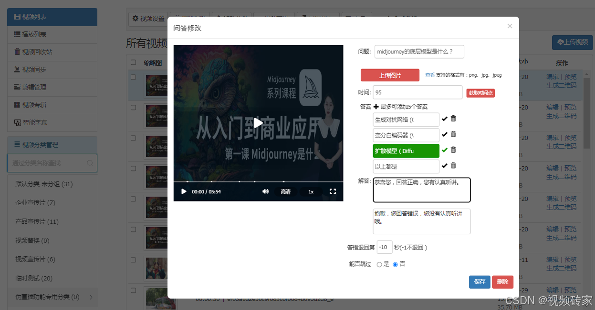595x310 pixels.
Task: Click answer field containing 生成对抗网络
Action: point(406,120)
